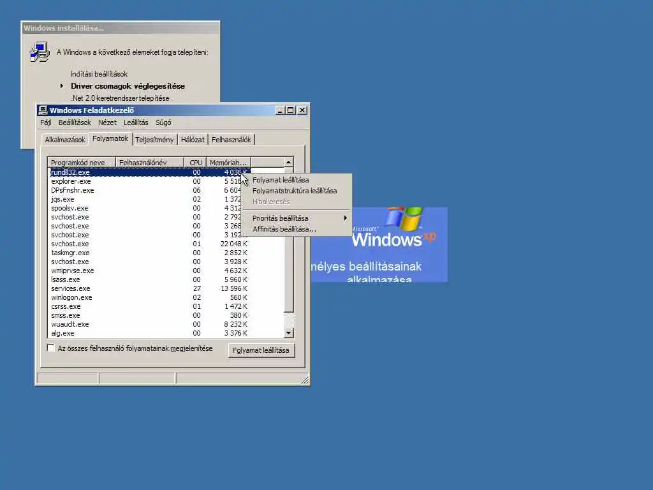Image resolution: width=653 pixels, height=490 pixels.
Task: Select the DPsFnshr.exe process row
Action: tap(149, 190)
